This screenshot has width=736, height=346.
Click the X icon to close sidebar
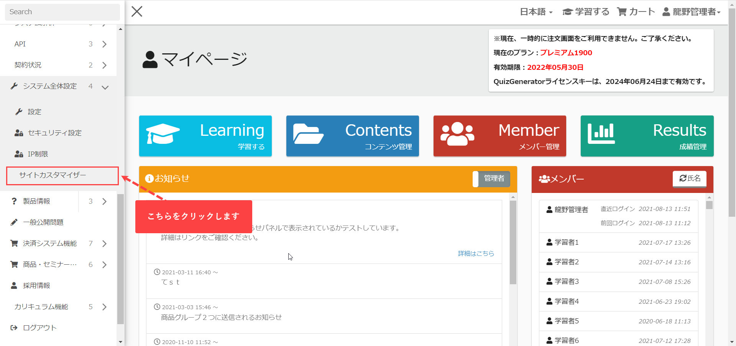(137, 12)
